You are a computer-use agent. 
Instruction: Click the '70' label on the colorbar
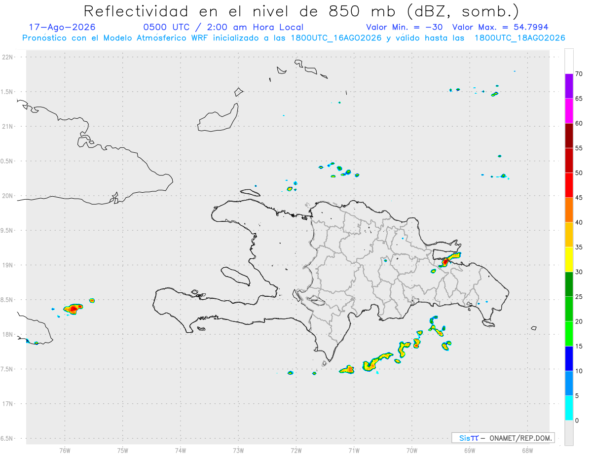[x=579, y=74]
